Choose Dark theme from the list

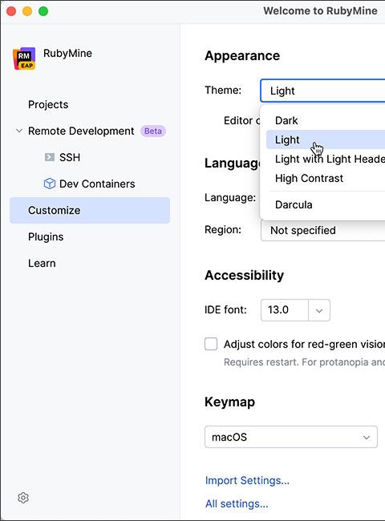click(326, 120)
